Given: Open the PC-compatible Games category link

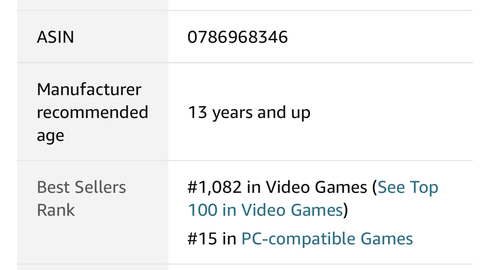Looking at the screenshot, I should coord(327,239).
